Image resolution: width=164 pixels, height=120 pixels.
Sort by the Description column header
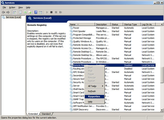pyautogui.click(x=103, y=25)
